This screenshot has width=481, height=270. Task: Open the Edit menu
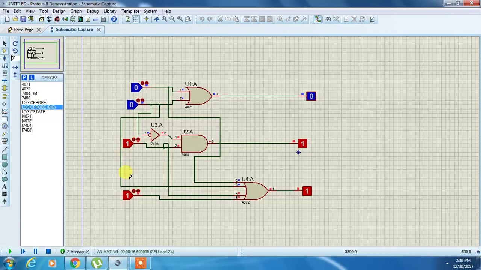tap(17, 11)
